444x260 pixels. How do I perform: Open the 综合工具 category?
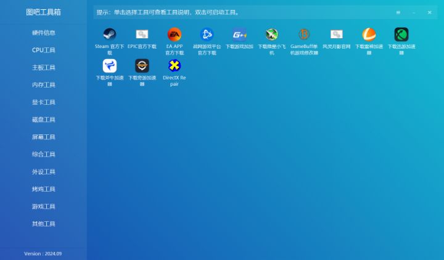pyautogui.click(x=43, y=154)
